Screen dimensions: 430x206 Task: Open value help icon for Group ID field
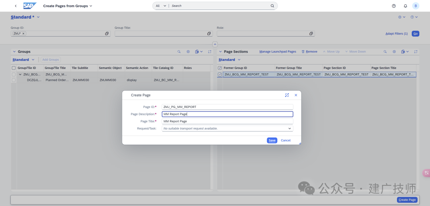pos(107,33)
